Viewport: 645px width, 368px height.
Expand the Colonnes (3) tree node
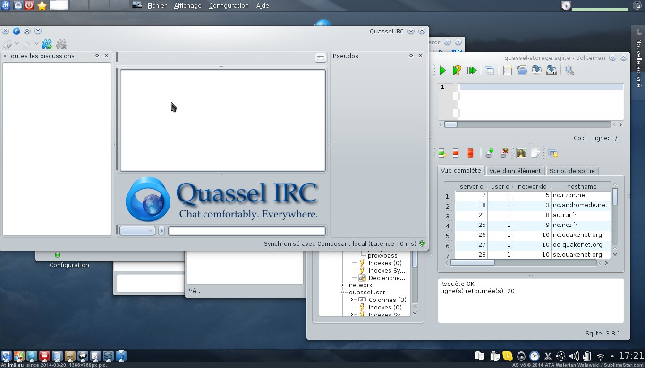coord(352,300)
